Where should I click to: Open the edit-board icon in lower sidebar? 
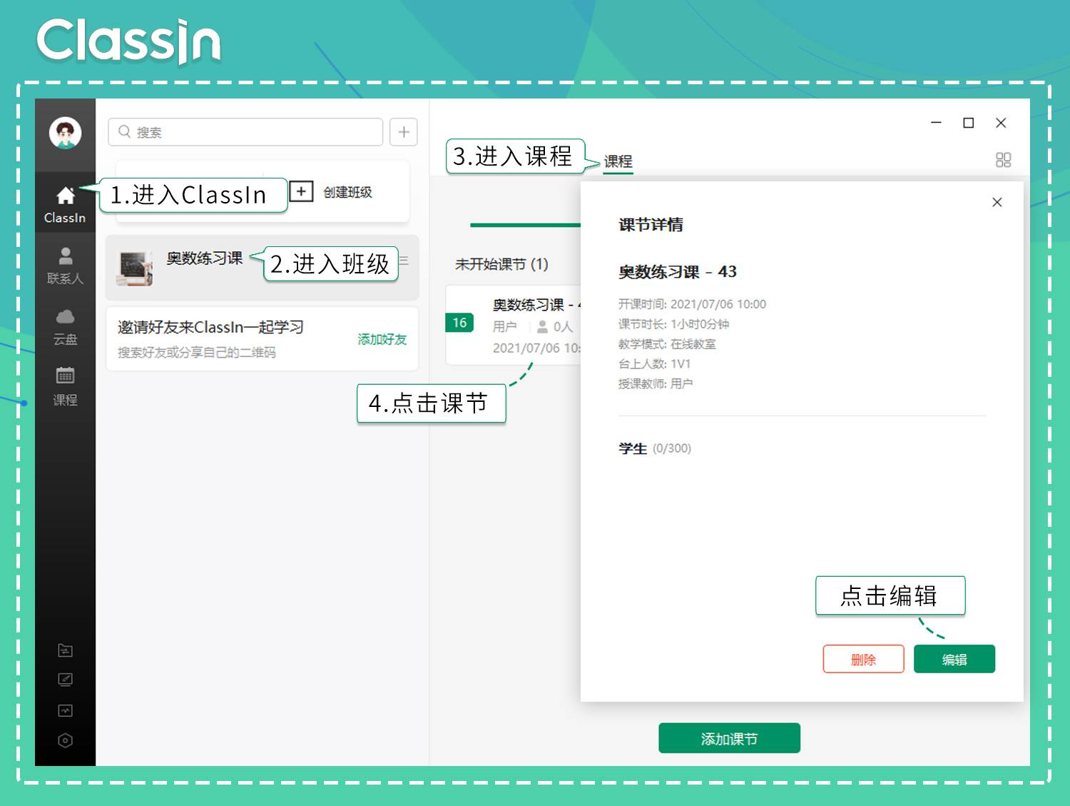(x=65, y=680)
